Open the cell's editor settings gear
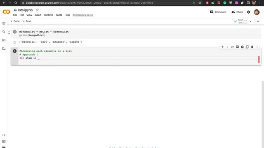 click(x=242, y=47)
